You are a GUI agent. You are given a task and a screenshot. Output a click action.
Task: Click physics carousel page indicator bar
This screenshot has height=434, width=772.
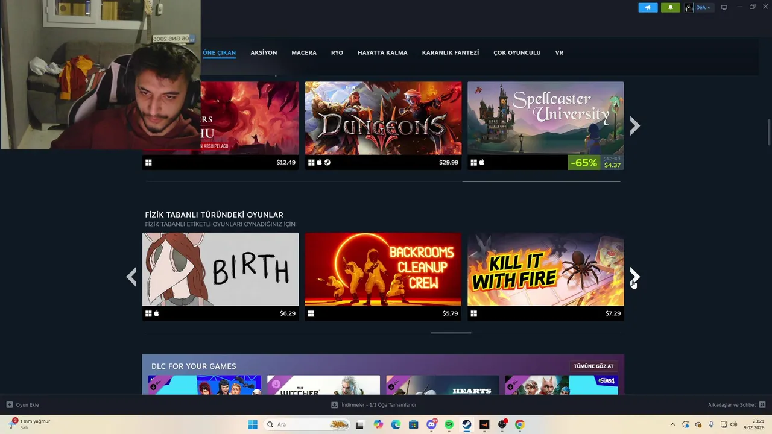[451, 332]
